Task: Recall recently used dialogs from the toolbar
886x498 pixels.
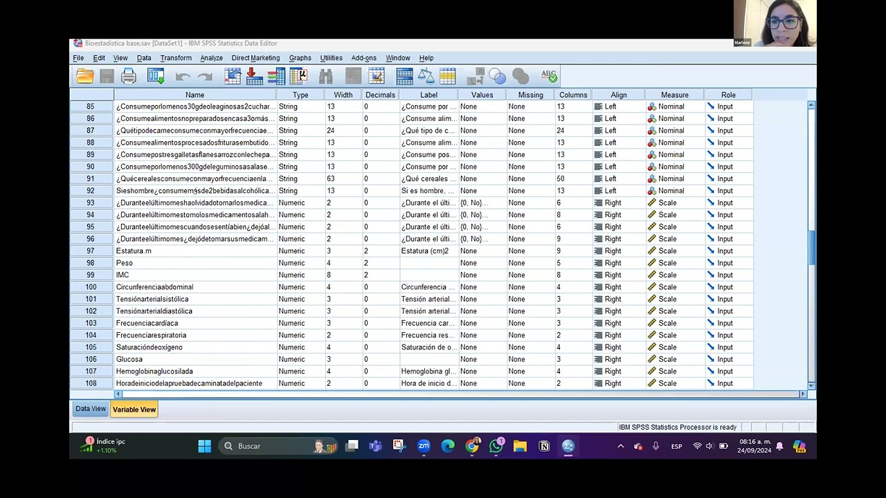Action: click(156, 76)
